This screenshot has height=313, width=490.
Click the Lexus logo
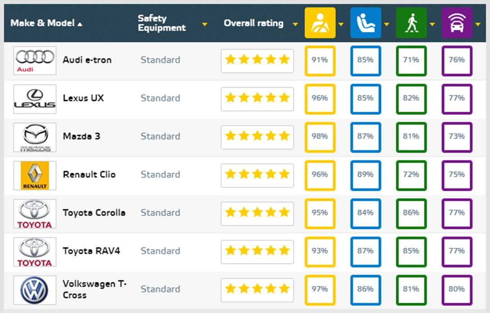(x=35, y=98)
